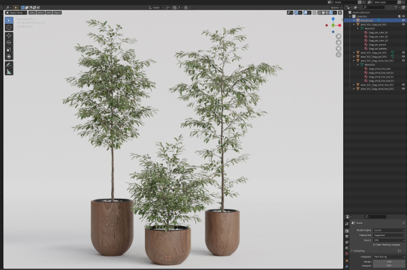
Task: Click the outliner search field
Action: 374,7
